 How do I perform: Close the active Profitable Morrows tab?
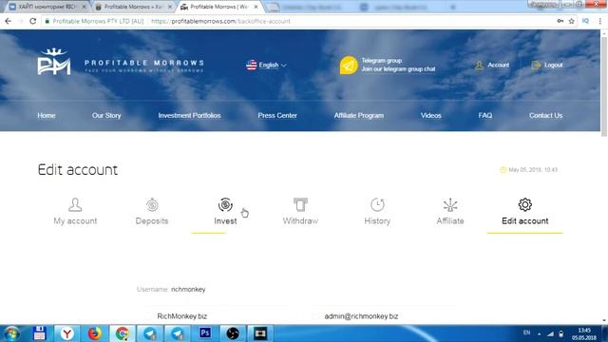click(256, 7)
